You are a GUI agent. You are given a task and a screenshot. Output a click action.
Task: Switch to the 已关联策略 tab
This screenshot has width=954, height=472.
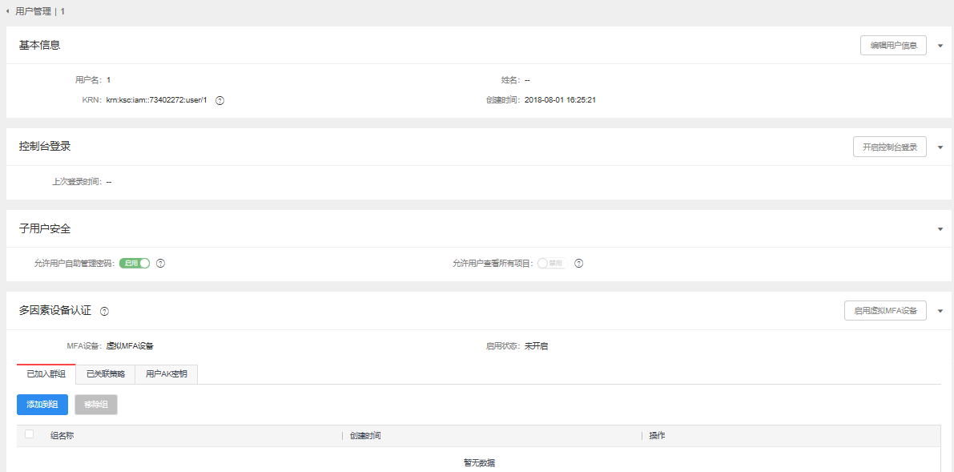tap(106, 374)
